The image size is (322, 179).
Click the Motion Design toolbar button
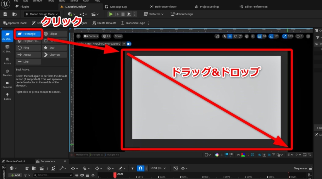181,14
